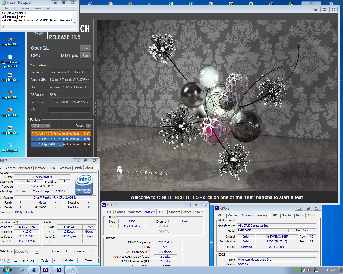Open Bench tab in CPU-Z CPU window
The height and width of the screenshot is (274, 343).
(x=78, y=168)
